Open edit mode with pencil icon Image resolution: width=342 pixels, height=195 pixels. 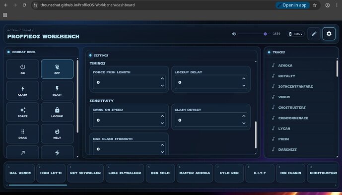pos(314,34)
